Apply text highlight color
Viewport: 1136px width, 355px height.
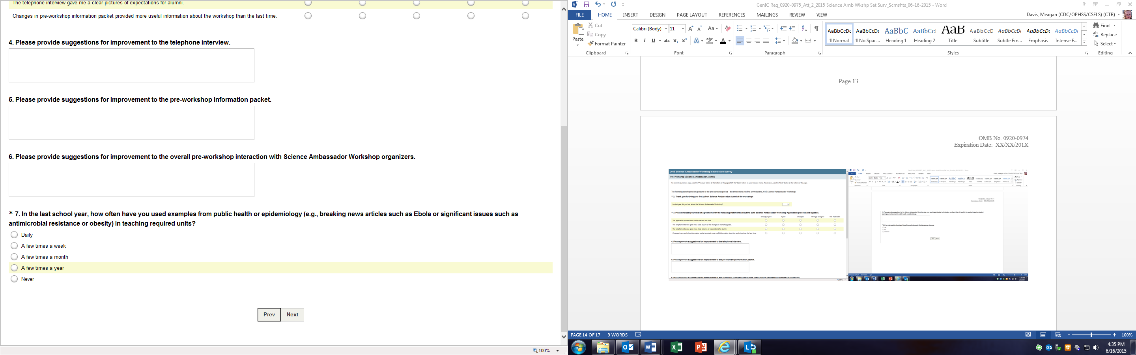[709, 41]
